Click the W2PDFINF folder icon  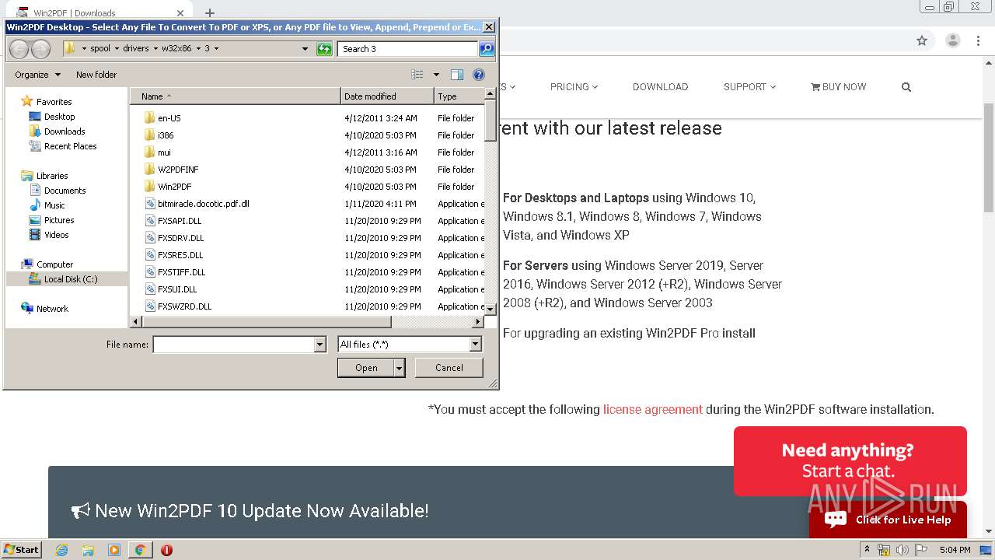[x=151, y=170]
